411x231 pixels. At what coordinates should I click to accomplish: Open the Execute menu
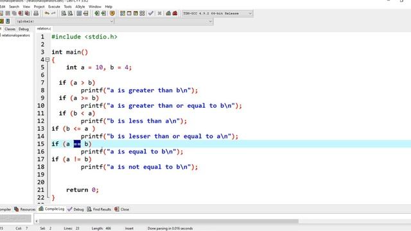pos(54,6)
